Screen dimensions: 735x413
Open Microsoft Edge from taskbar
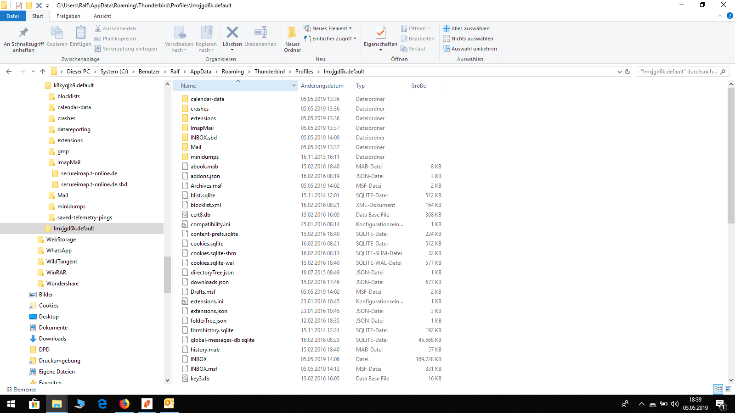pyautogui.click(x=102, y=404)
